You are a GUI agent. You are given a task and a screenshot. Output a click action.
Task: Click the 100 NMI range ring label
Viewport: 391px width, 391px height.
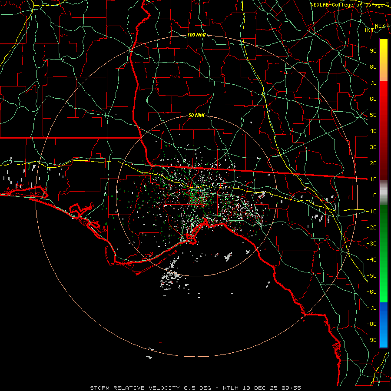pyautogui.click(x=196, y=35)
